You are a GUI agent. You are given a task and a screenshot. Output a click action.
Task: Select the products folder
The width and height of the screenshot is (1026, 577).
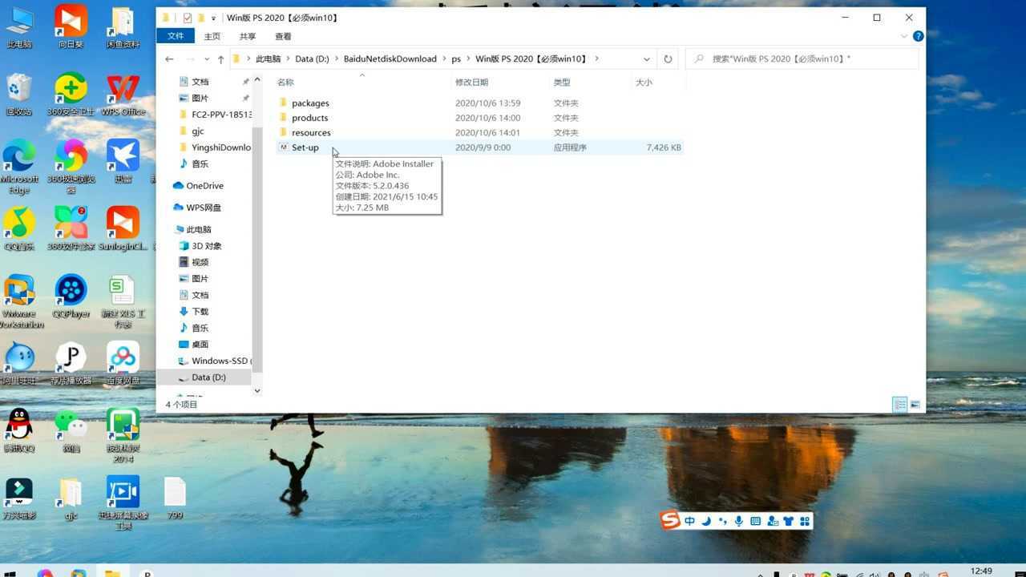pos(309,118)
